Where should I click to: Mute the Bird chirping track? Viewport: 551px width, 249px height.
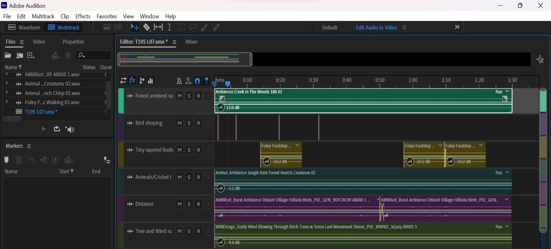coord(179,123)
